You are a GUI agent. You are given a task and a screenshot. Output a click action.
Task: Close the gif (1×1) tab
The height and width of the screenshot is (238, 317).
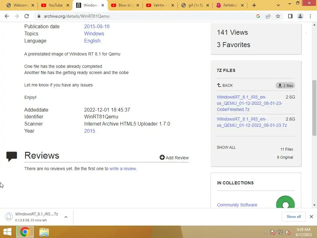208,5
